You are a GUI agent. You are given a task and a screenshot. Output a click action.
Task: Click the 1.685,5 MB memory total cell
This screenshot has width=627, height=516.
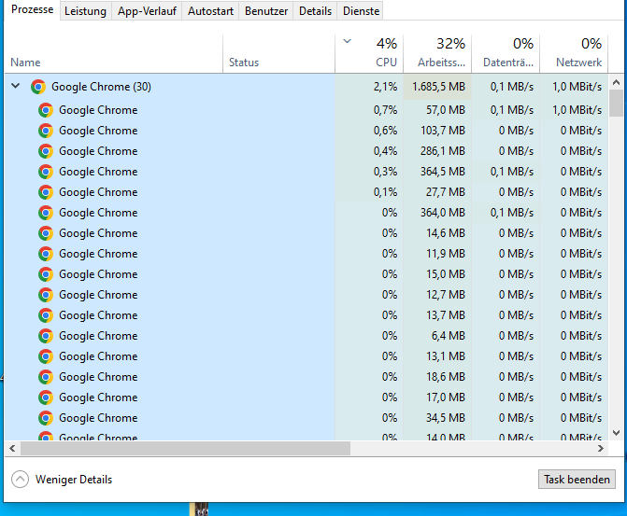(437, 87)
